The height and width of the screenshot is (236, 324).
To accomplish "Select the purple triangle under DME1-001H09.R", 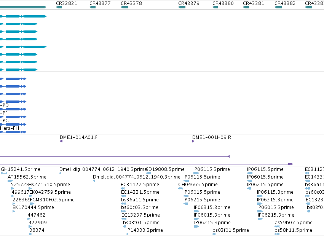I will click(x=193, y=141).
